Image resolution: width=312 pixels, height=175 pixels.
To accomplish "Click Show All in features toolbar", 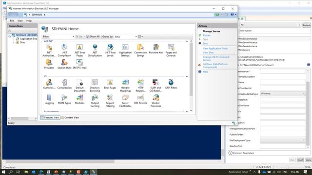I will click(x=93, y=36).
